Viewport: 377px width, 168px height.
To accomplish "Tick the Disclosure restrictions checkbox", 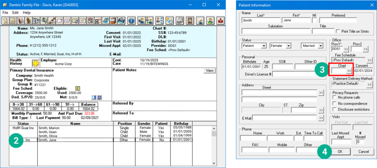I will click(x=335, y=109).
